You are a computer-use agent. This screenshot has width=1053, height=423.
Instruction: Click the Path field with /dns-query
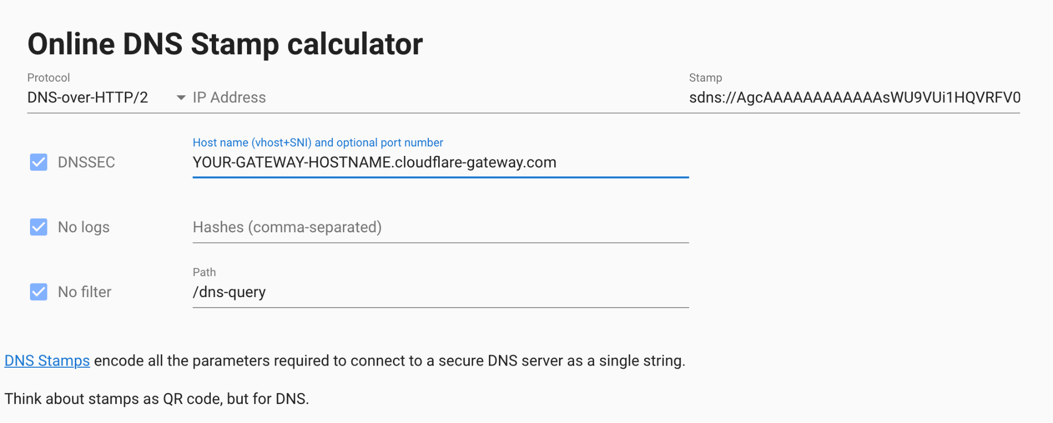coord(440,292)
